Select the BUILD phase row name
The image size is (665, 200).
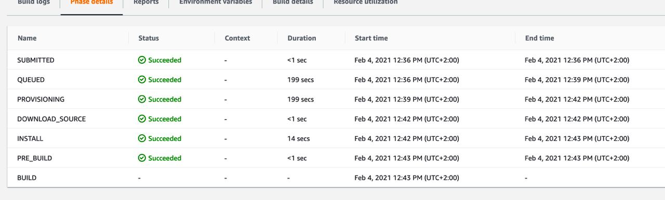(27, 178)
